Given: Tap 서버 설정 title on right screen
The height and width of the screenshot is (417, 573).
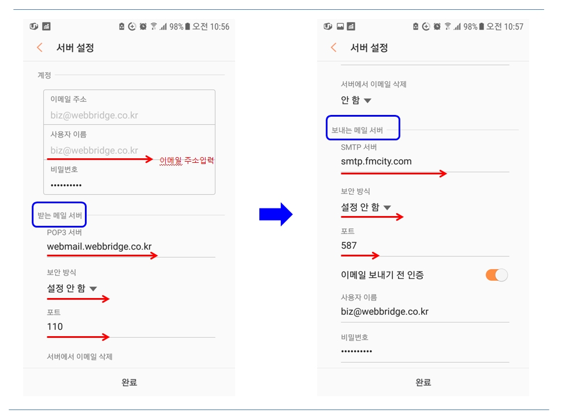Looking at the screenshot, I should (369, 48).
